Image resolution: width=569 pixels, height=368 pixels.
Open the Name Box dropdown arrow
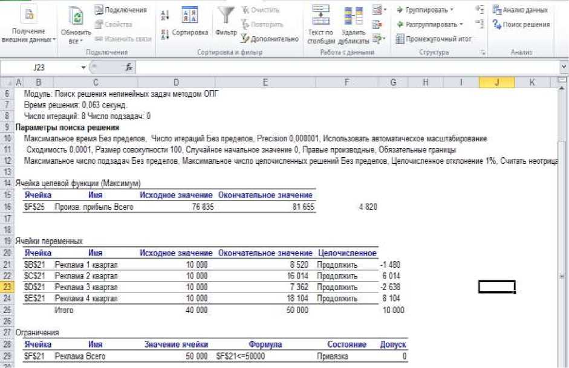click(x=83, y=68)
